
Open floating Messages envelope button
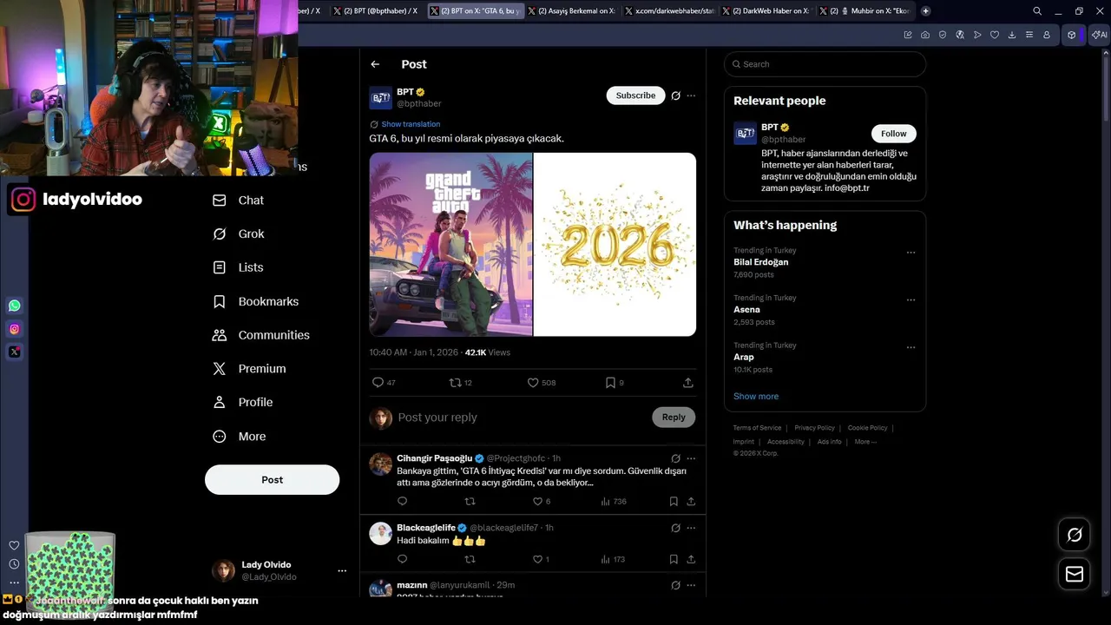(1075, 575)
